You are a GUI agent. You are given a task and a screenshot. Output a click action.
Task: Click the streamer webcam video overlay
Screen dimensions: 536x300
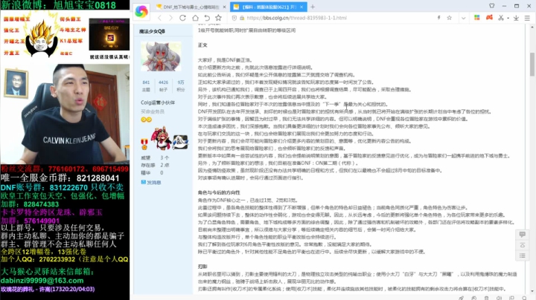(65, 113)
